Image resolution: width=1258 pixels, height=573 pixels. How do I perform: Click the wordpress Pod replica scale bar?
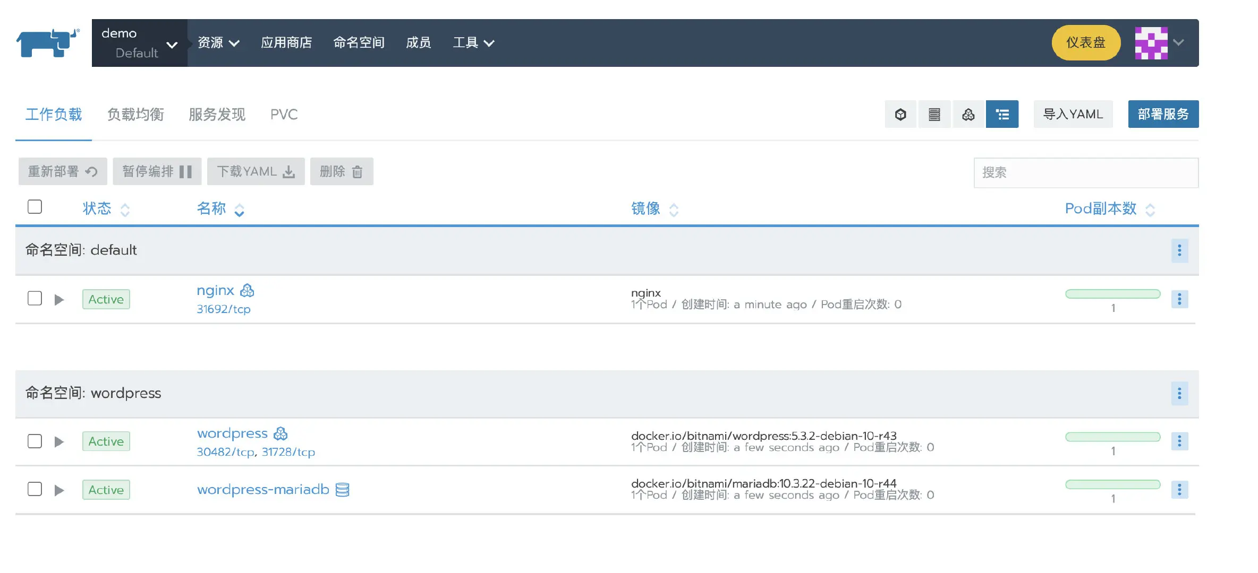pyautogui.click(x=1112, y=437)
